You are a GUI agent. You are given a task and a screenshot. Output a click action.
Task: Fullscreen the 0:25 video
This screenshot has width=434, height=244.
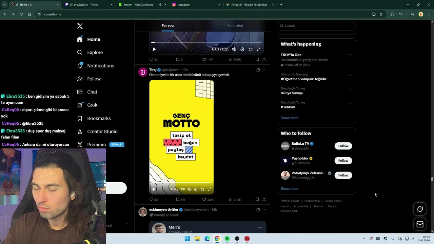coord(259,49)
